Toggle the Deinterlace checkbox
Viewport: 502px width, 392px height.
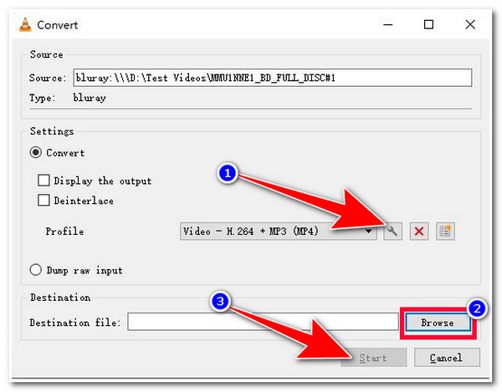point(44,200)
